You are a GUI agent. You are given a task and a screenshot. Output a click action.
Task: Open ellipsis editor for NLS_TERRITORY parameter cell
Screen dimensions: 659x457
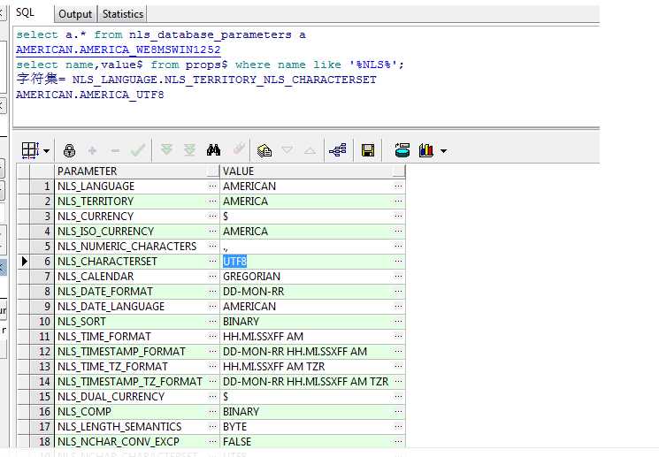213,201
